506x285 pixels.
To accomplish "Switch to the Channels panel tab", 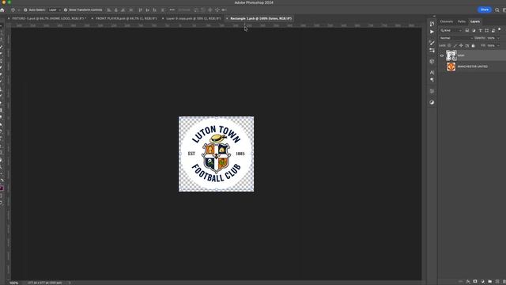I will click(x=446, y=21).
